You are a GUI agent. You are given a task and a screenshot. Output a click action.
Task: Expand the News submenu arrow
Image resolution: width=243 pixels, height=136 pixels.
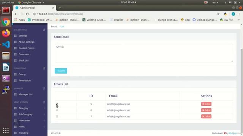click(x=44, y=127)
